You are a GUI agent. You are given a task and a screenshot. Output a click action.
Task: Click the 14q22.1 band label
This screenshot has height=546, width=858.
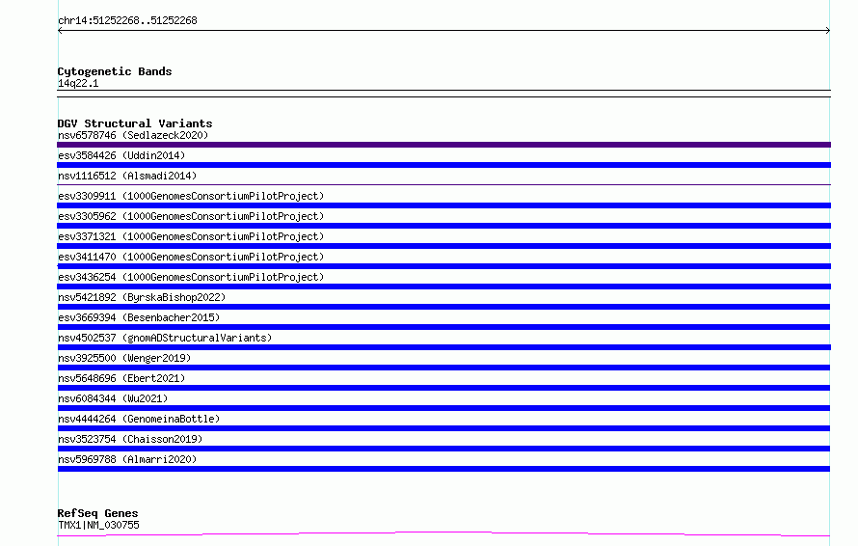point(78,83)
